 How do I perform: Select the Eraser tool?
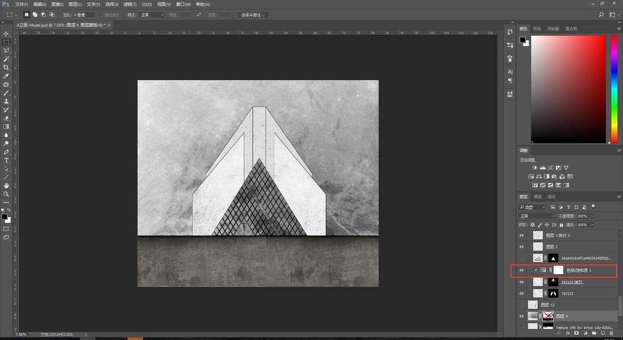coord(6,118)
